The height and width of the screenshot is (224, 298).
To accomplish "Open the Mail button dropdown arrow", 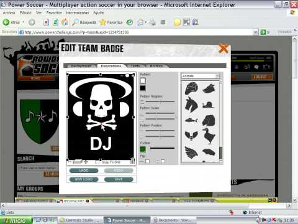I will pos(146,22).
